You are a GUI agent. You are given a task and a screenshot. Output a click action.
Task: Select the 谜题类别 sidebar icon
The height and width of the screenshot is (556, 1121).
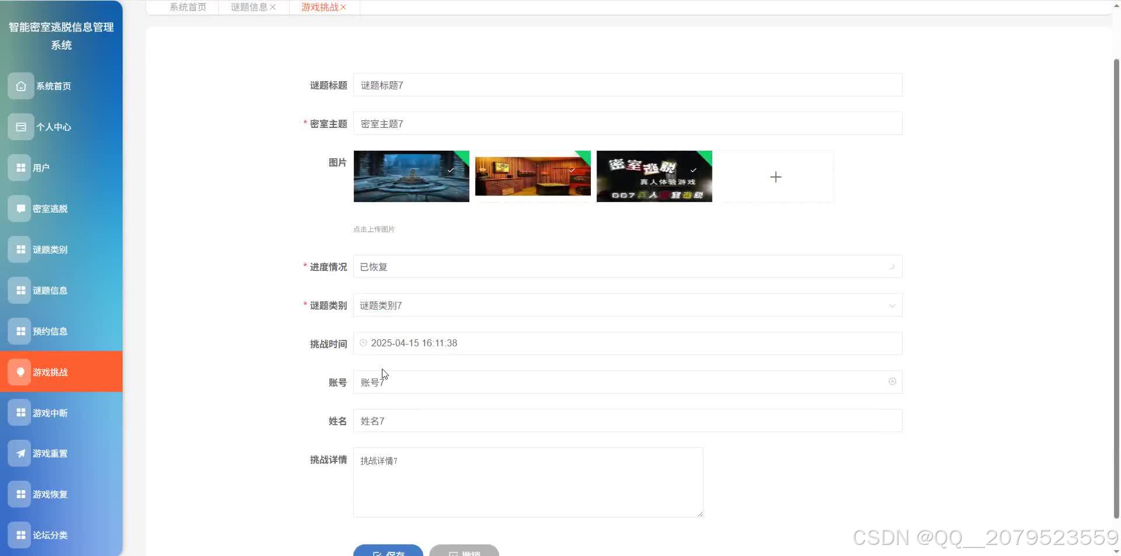click(x=20, y=249)
